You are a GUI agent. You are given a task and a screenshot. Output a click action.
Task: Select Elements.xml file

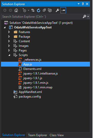click(32, 69)
